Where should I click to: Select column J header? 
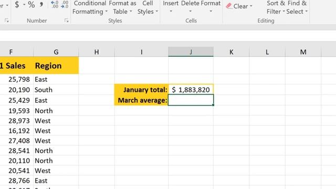(191, 52)
